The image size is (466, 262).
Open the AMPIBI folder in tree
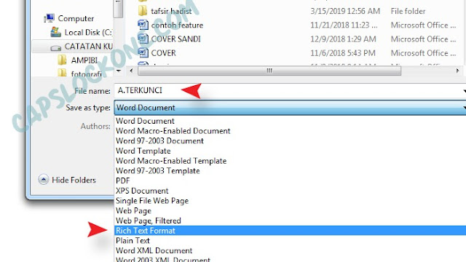click(x=84, y=60)
